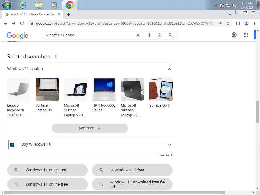Open Google apps grid
Viewport: 260px width, 195px height.
pos(246,35)
